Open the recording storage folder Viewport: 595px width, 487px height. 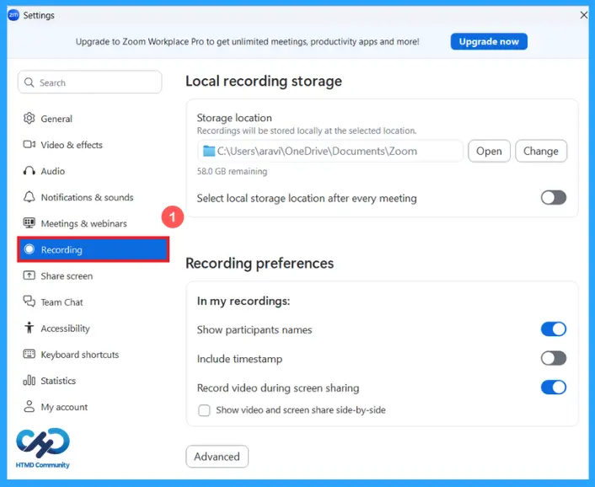pos(489,151)
